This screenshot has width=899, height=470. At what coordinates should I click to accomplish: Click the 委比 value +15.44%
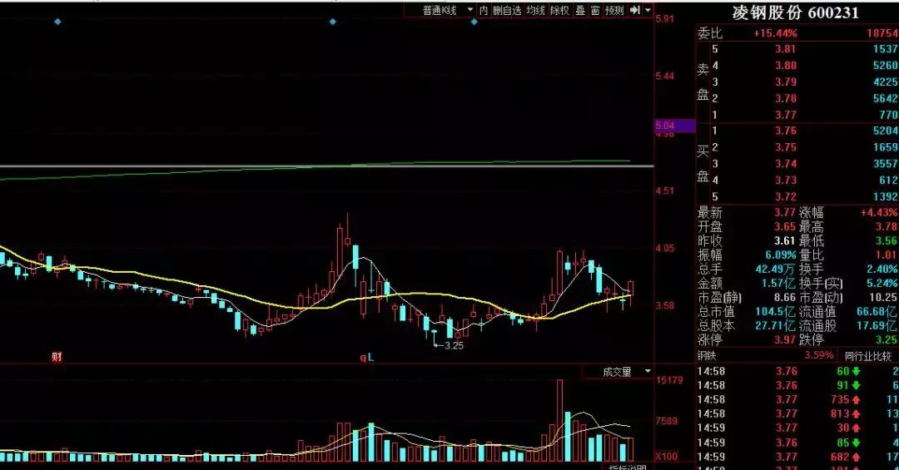775,34
